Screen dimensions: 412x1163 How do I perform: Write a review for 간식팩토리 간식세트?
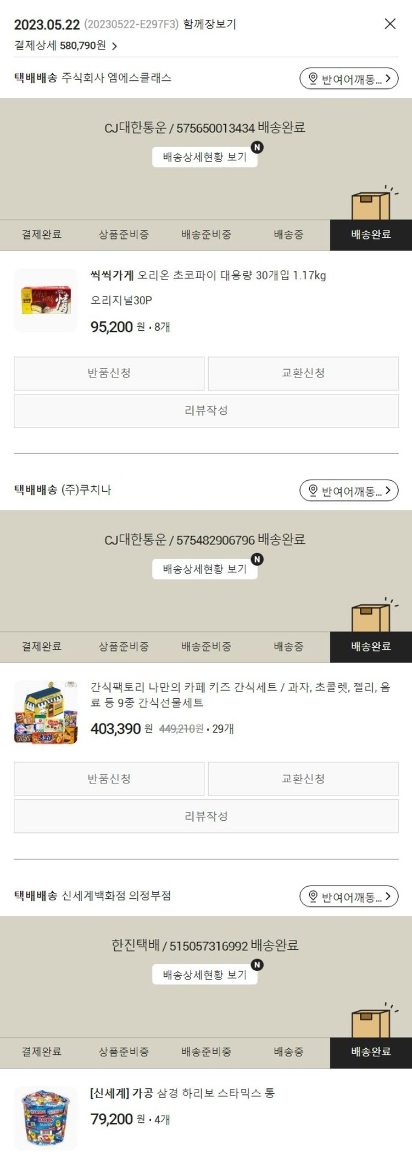(206, 816)
